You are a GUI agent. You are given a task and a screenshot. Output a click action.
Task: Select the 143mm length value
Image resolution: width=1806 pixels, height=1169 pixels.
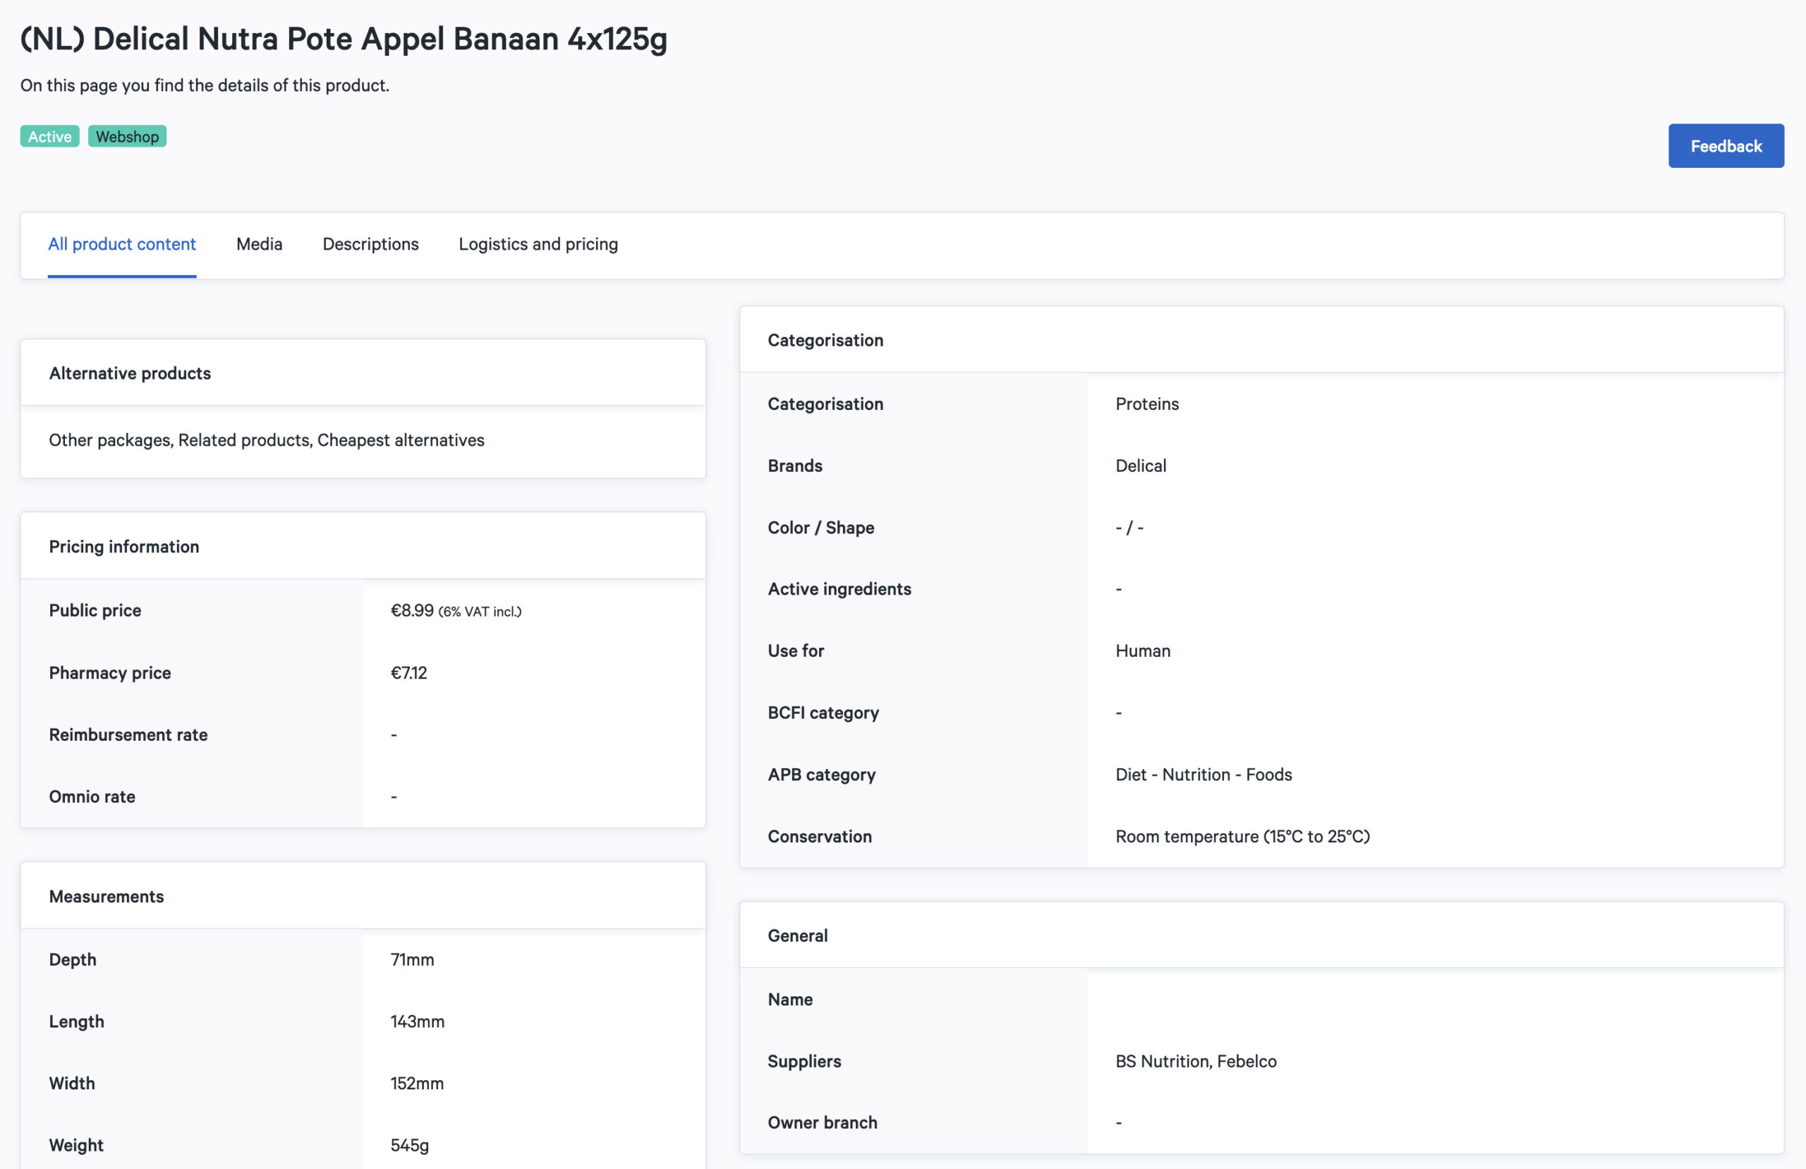point(418,1021)
